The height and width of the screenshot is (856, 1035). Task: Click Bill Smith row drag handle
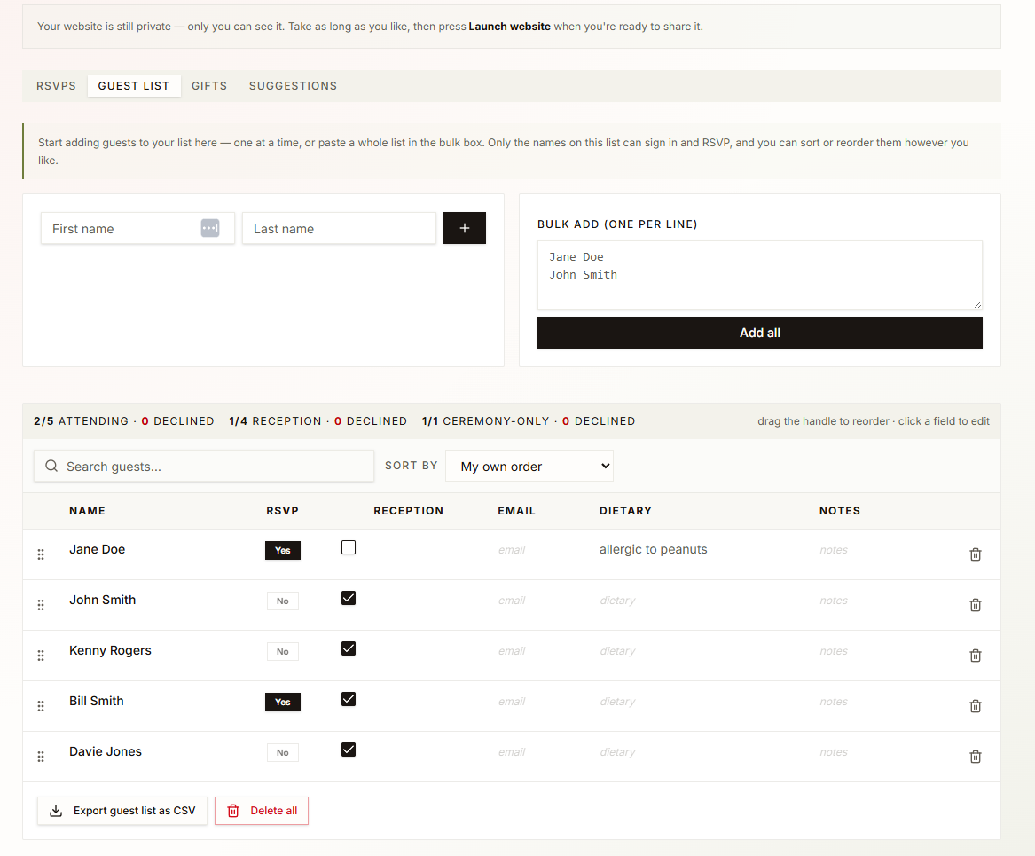(x=41, y=706)
